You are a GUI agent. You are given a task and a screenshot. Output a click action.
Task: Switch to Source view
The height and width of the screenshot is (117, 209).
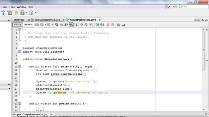(18, 25)
